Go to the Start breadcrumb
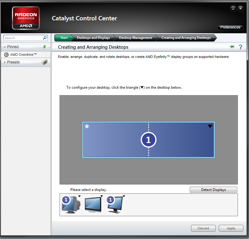This screenshot has width=249, height=239. [x=64, y=38]
